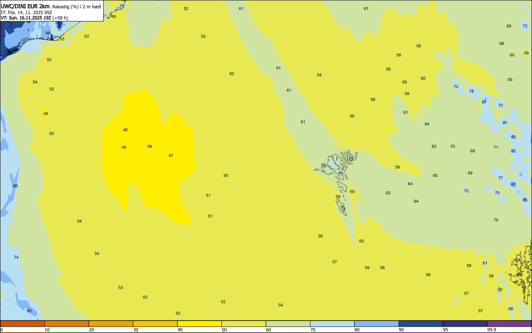Click the humidity value 82 on the map

513,151
